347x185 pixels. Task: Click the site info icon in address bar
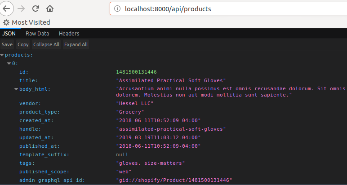click(117, 9)
